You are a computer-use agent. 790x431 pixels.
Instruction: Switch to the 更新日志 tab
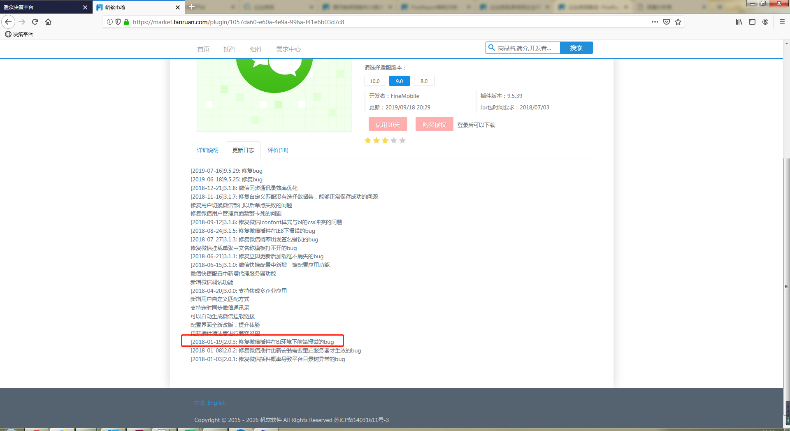point(243,150)
